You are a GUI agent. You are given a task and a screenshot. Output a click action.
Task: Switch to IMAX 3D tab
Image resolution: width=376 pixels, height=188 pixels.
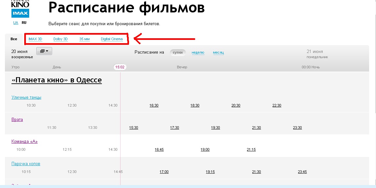tap(35, 39)
